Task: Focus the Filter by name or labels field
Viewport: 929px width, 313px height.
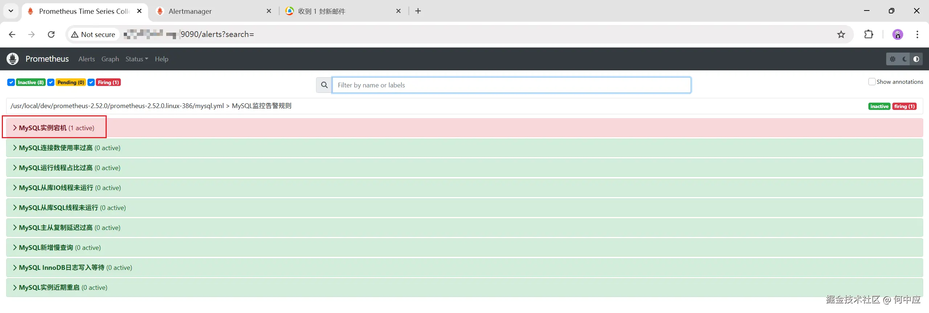Action: [511, 85]
